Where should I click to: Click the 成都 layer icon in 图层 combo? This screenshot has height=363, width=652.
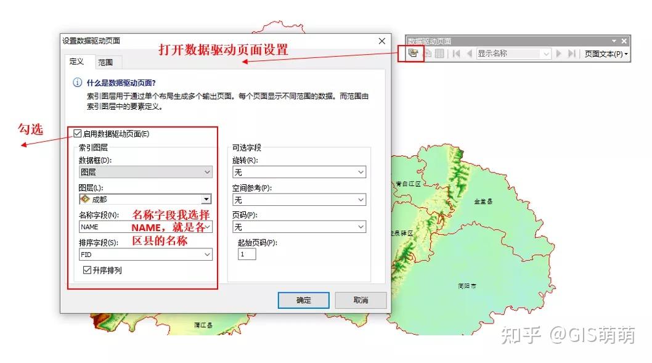[x=85, y=199]
